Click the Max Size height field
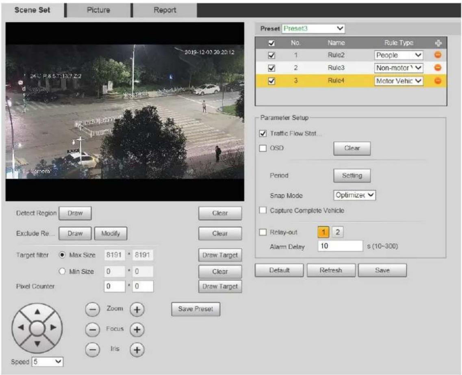Viewport: 462px width, 375px height. pyautogui.click(x=143, y=255)
